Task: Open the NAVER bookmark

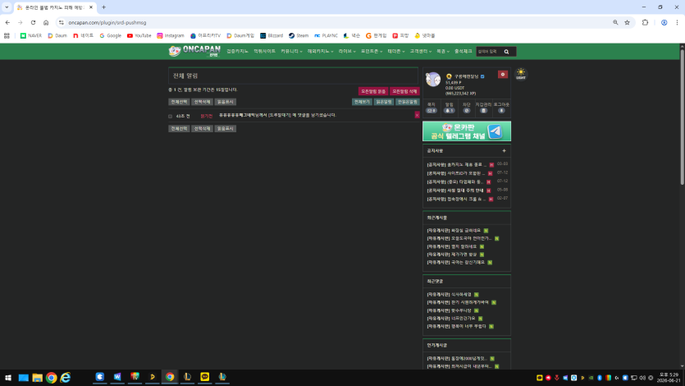Action: pyautogui.click(x=31, y=35)
